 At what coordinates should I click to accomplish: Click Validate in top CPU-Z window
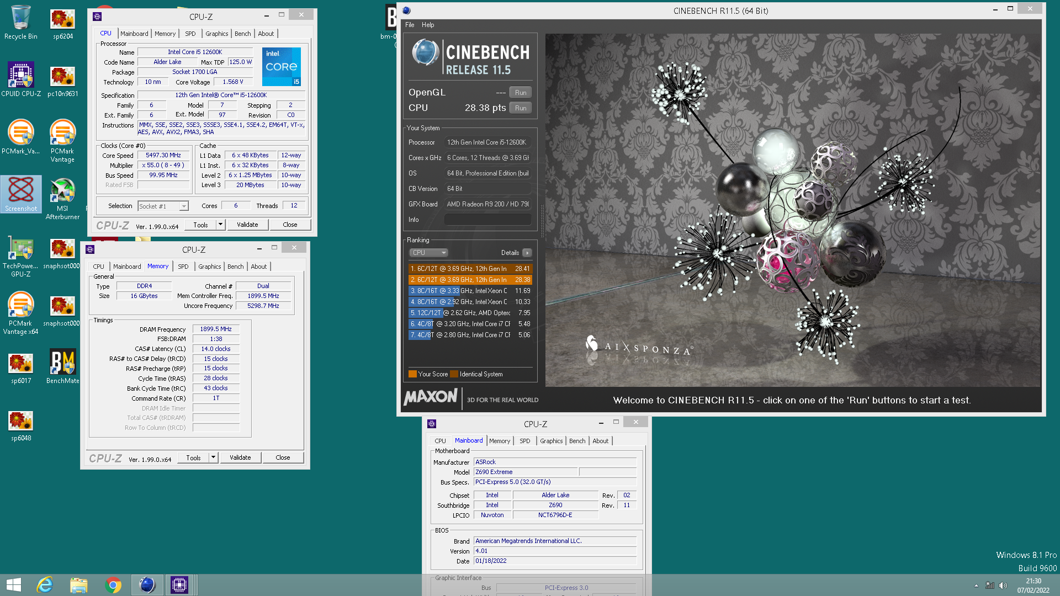pos(247,225)
